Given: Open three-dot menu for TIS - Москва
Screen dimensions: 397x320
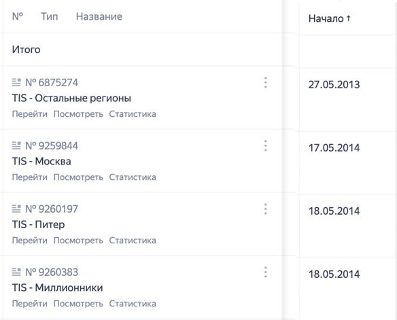Looking at the screenshot, I should [x=265, y=146].
